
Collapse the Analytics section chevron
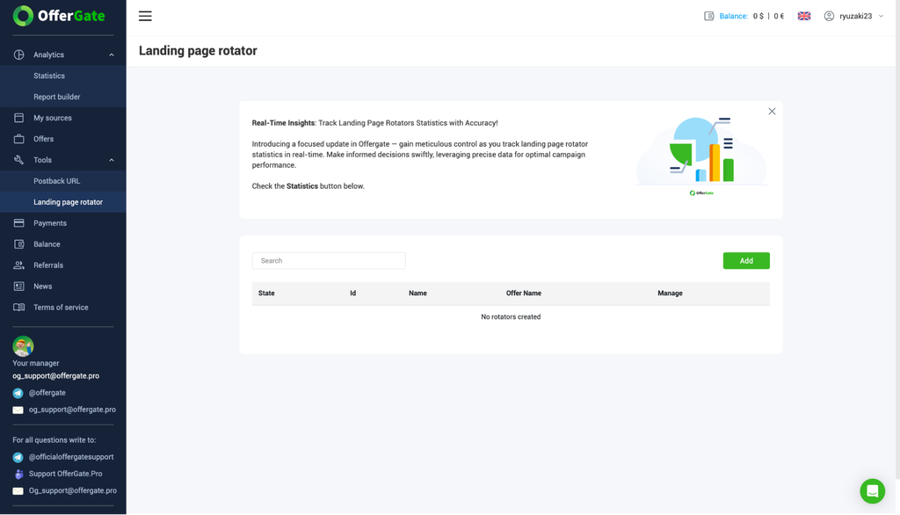pyautogui.click(x=112, y=55)
